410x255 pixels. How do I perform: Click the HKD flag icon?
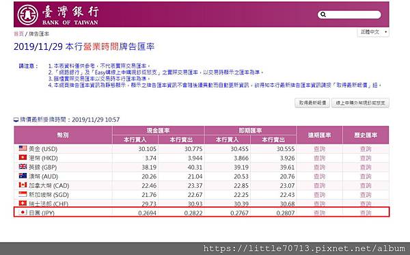tap(23, 157)
